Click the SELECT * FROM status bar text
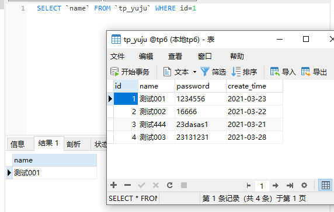The width and height of the screenshot is (334, 212). pos(133,199)
